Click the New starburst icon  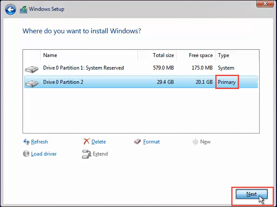(x=195, y=142)
